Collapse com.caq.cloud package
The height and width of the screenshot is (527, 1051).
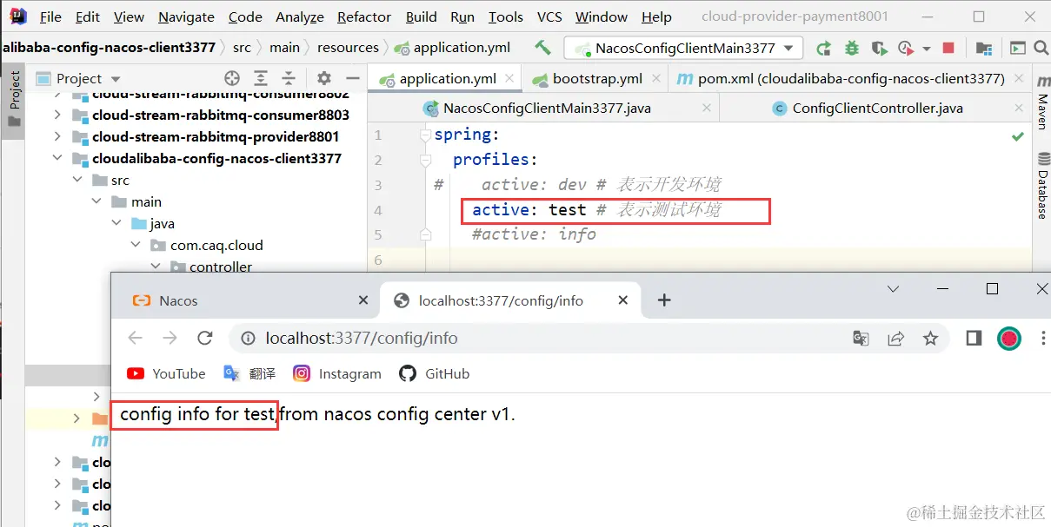(x=135, y=245)
